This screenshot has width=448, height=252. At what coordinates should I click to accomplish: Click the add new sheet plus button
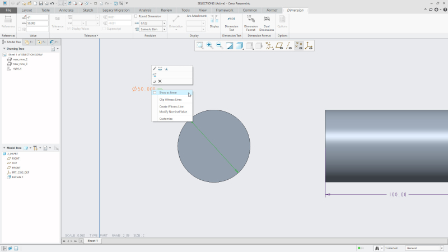tap(81, 241)
